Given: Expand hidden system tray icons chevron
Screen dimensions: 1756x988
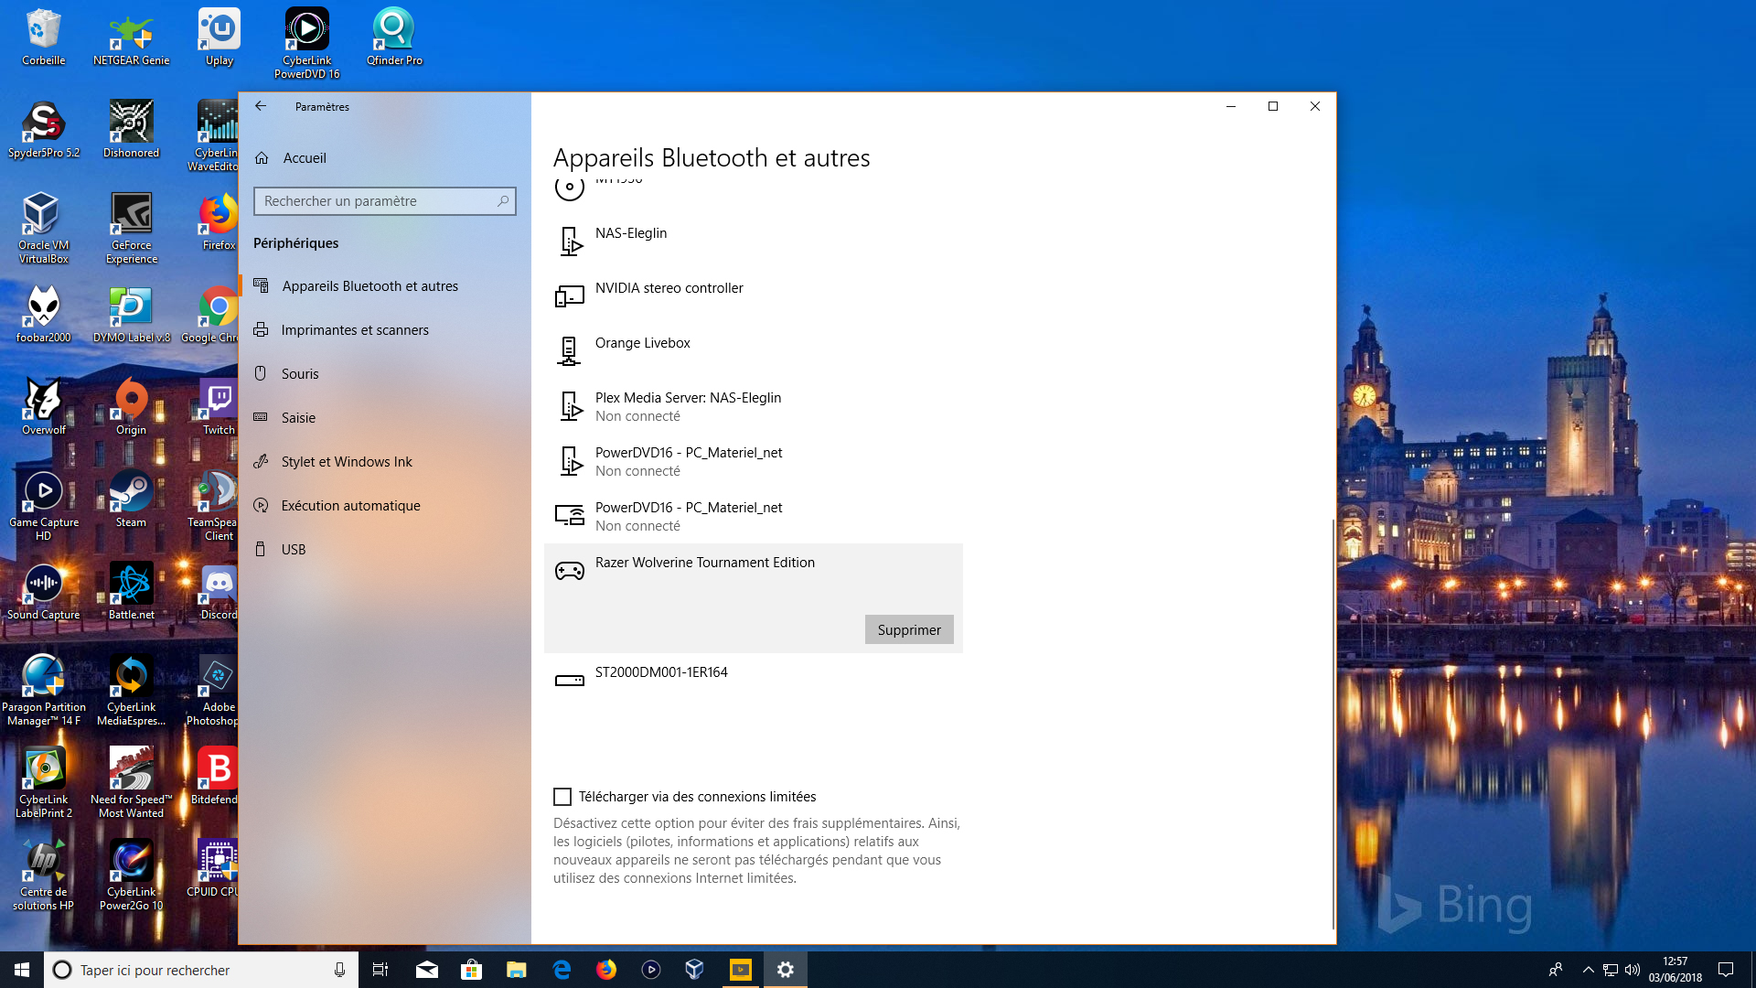Looking at the screenshot, I should (1588, 970).
